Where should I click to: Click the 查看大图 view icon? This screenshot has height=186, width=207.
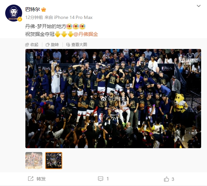(x=68, y=45)
